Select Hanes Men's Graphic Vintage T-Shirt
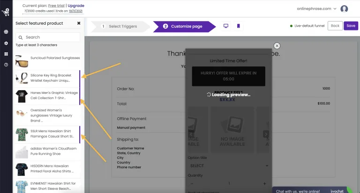Viewport: 360px width, 193px height. pos(47,96)
